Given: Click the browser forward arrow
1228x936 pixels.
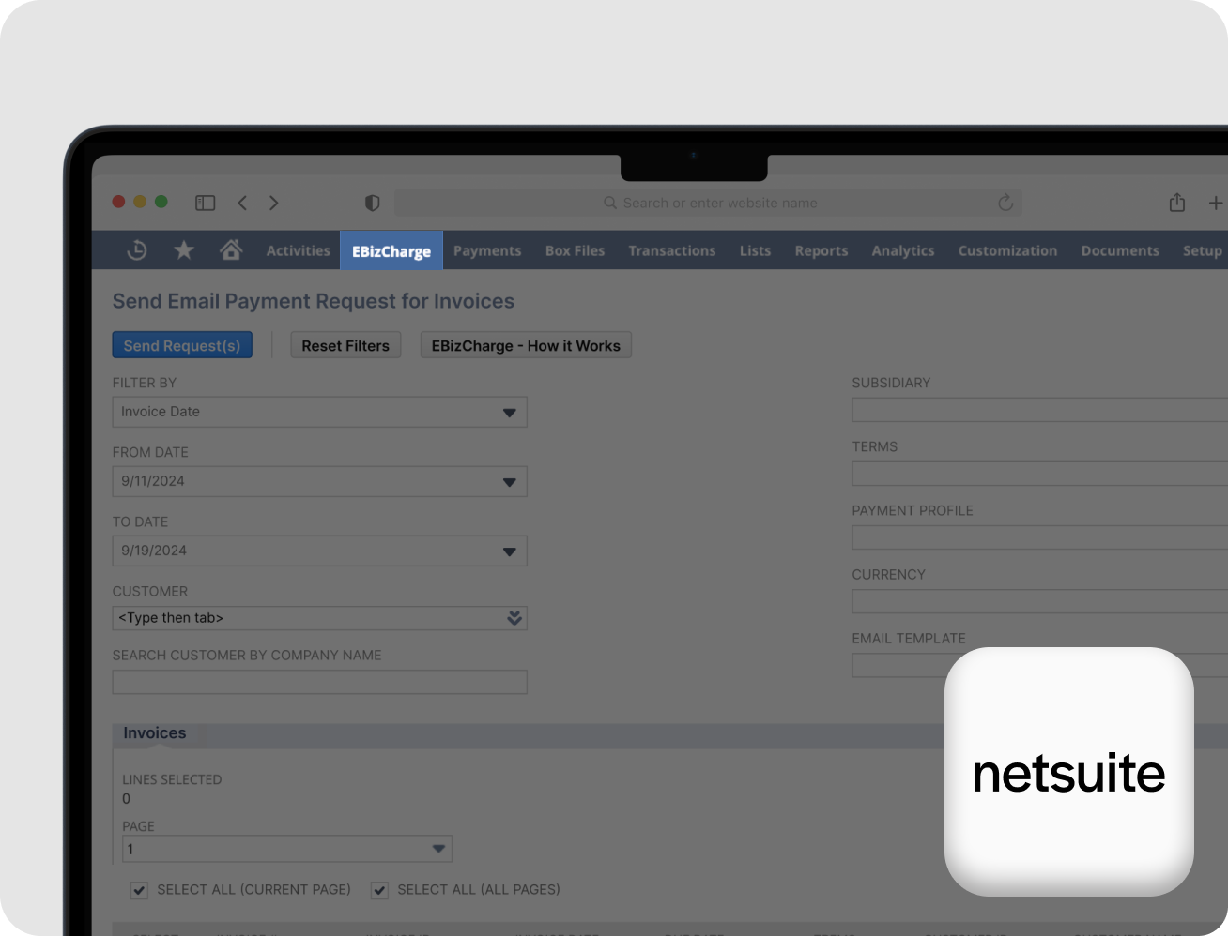Looking at the screenshot, I should pos(274,203).
